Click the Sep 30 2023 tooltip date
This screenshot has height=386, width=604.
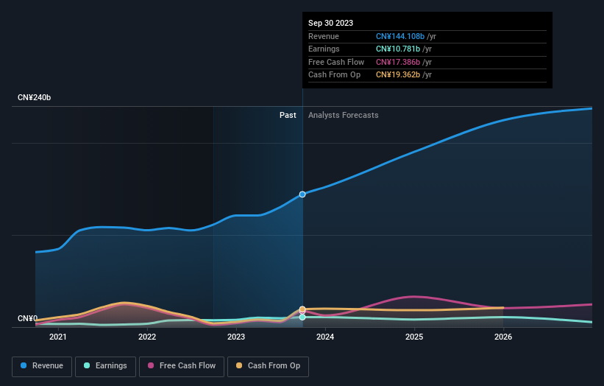330,23
